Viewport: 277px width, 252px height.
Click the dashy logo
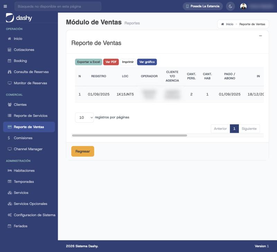pos(19,18)
